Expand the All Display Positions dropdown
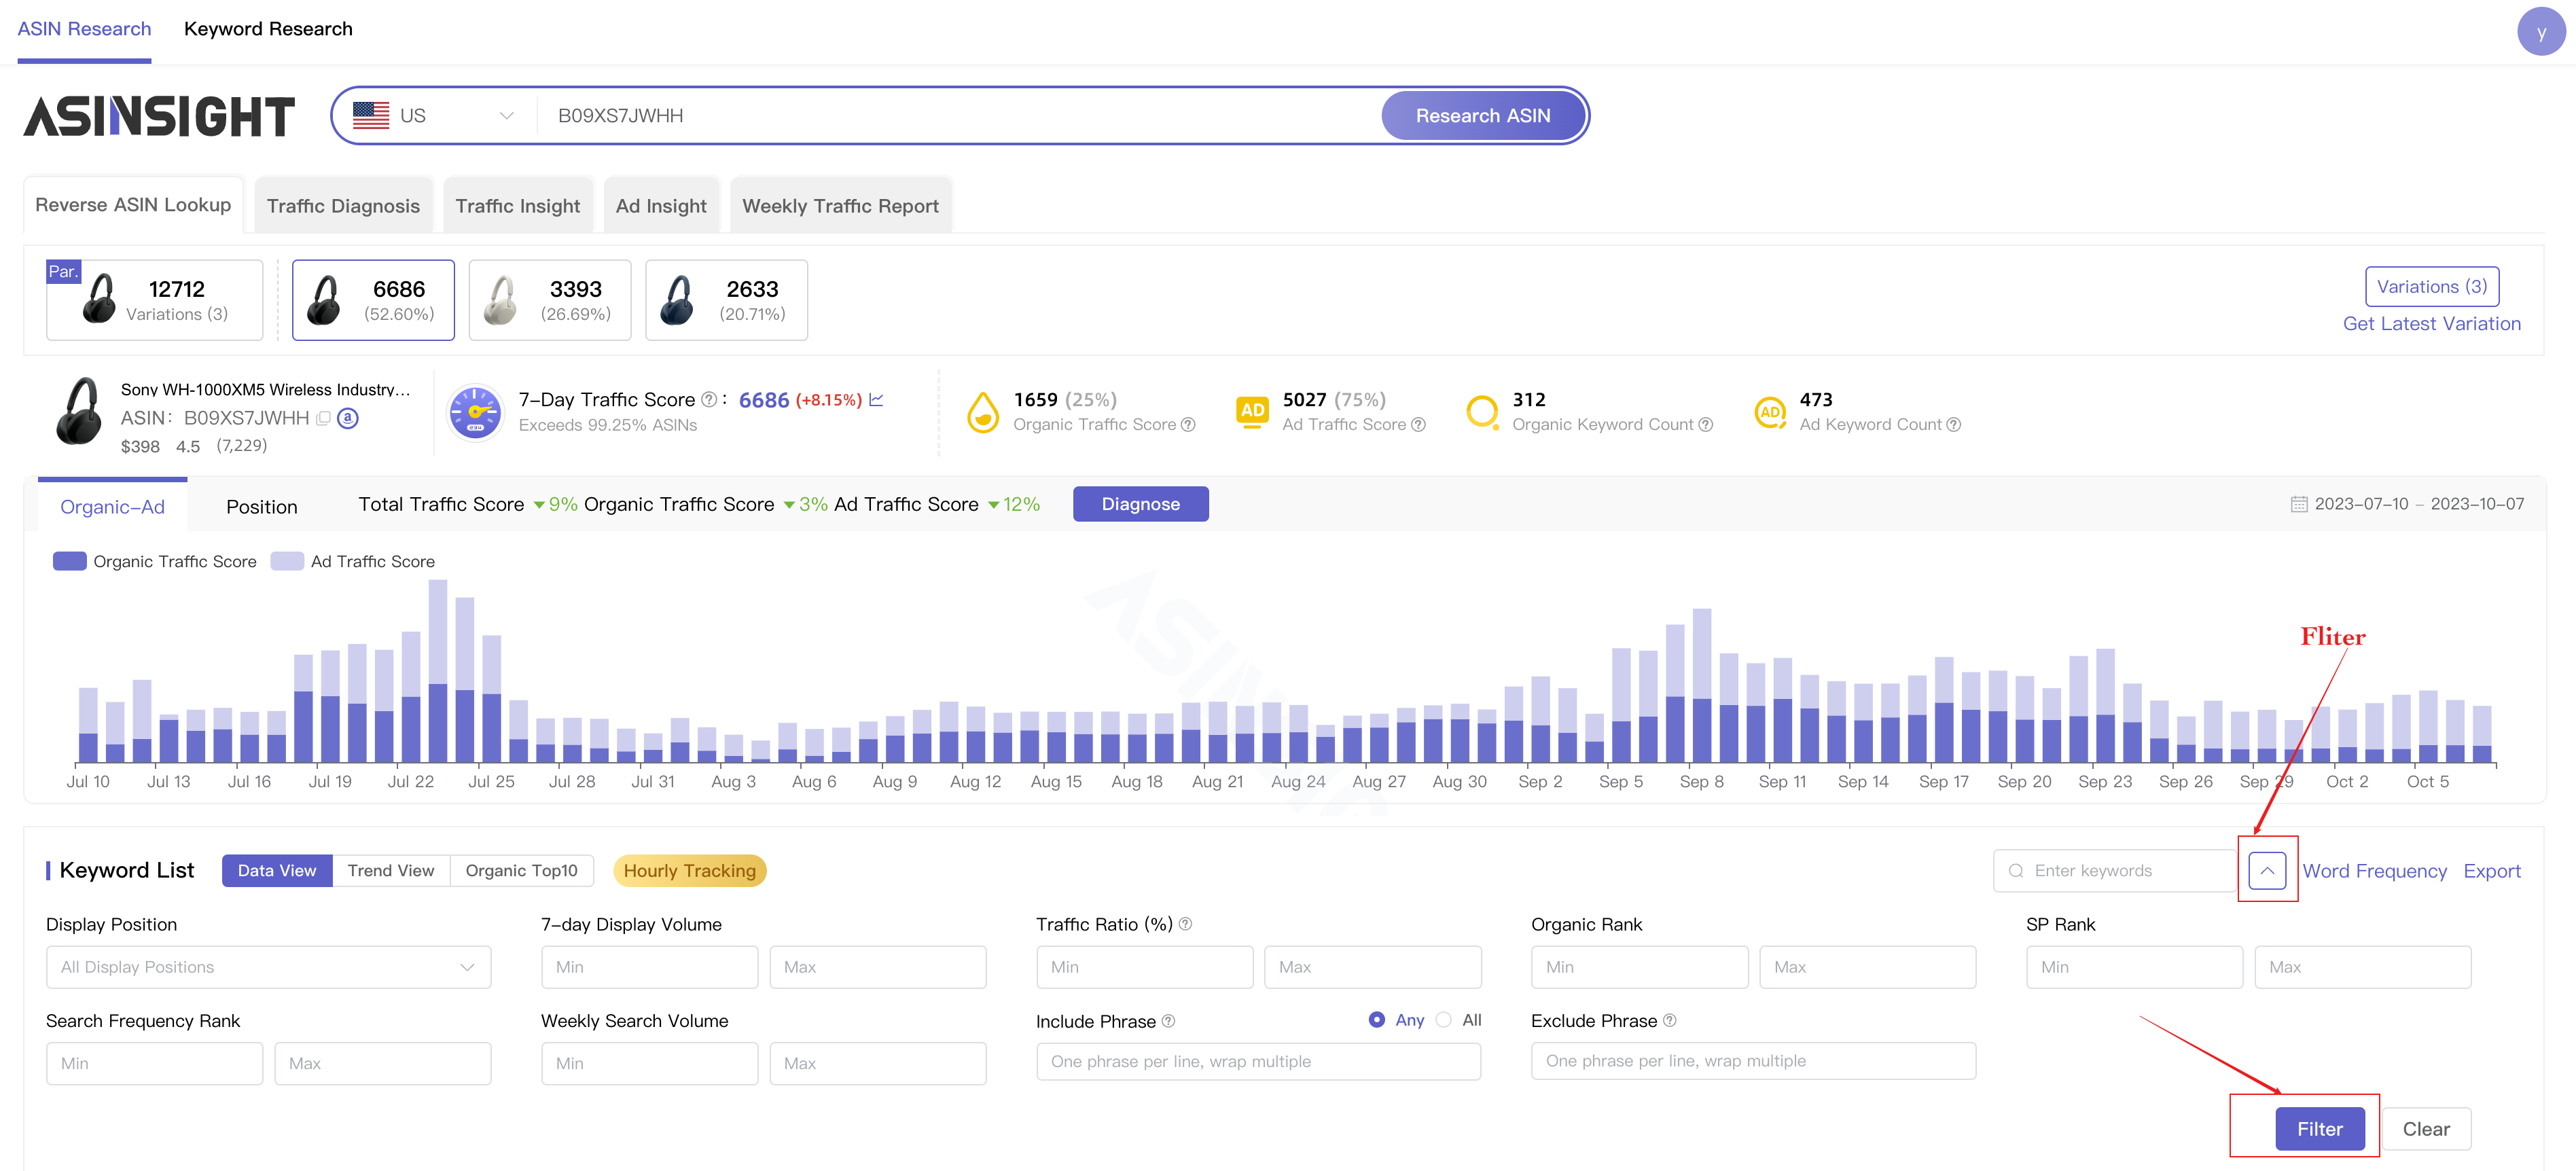 click(268, 967)
